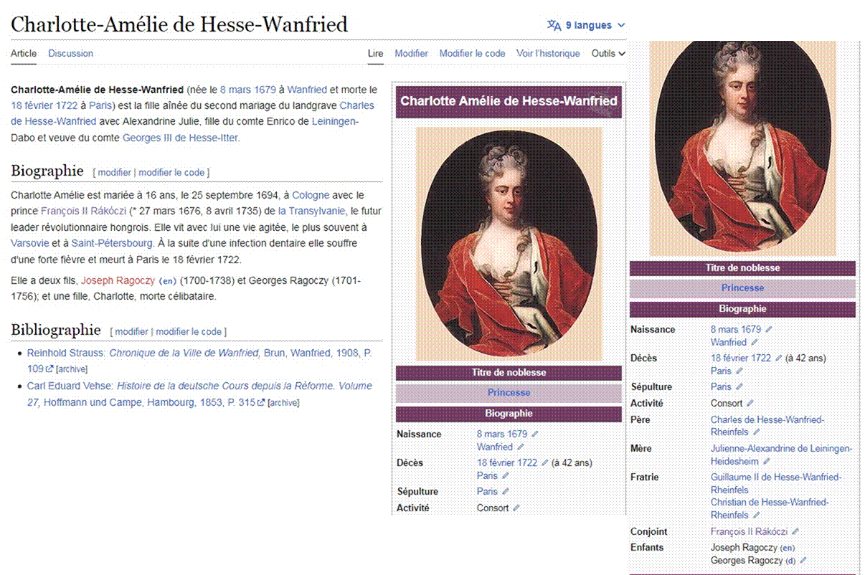Screen dimensions: 865x575
Task: Open Guillaume II de Hesse-Wanfried-Rheinfels link
Action: click(776, 483)
